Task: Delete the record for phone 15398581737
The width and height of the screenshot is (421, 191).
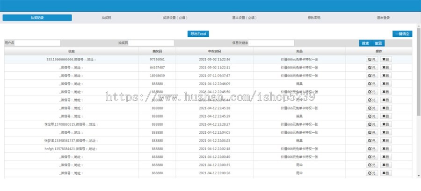Action: click(386, 140)
